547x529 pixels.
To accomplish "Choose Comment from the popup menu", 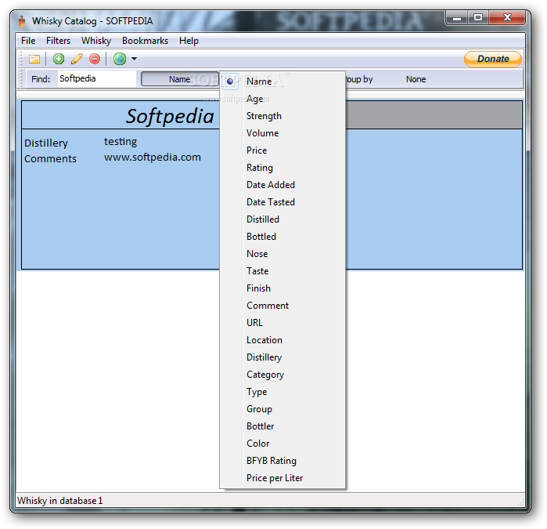I will 283,306.
